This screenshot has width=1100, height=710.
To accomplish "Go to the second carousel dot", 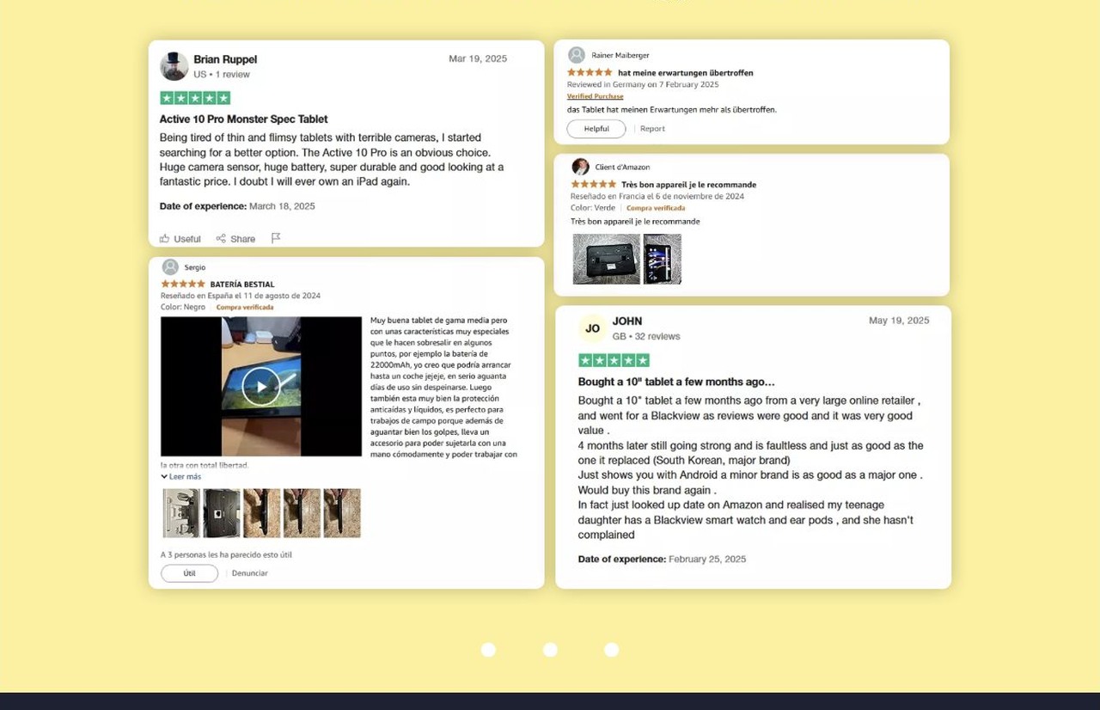I will [x=550, y=650].
